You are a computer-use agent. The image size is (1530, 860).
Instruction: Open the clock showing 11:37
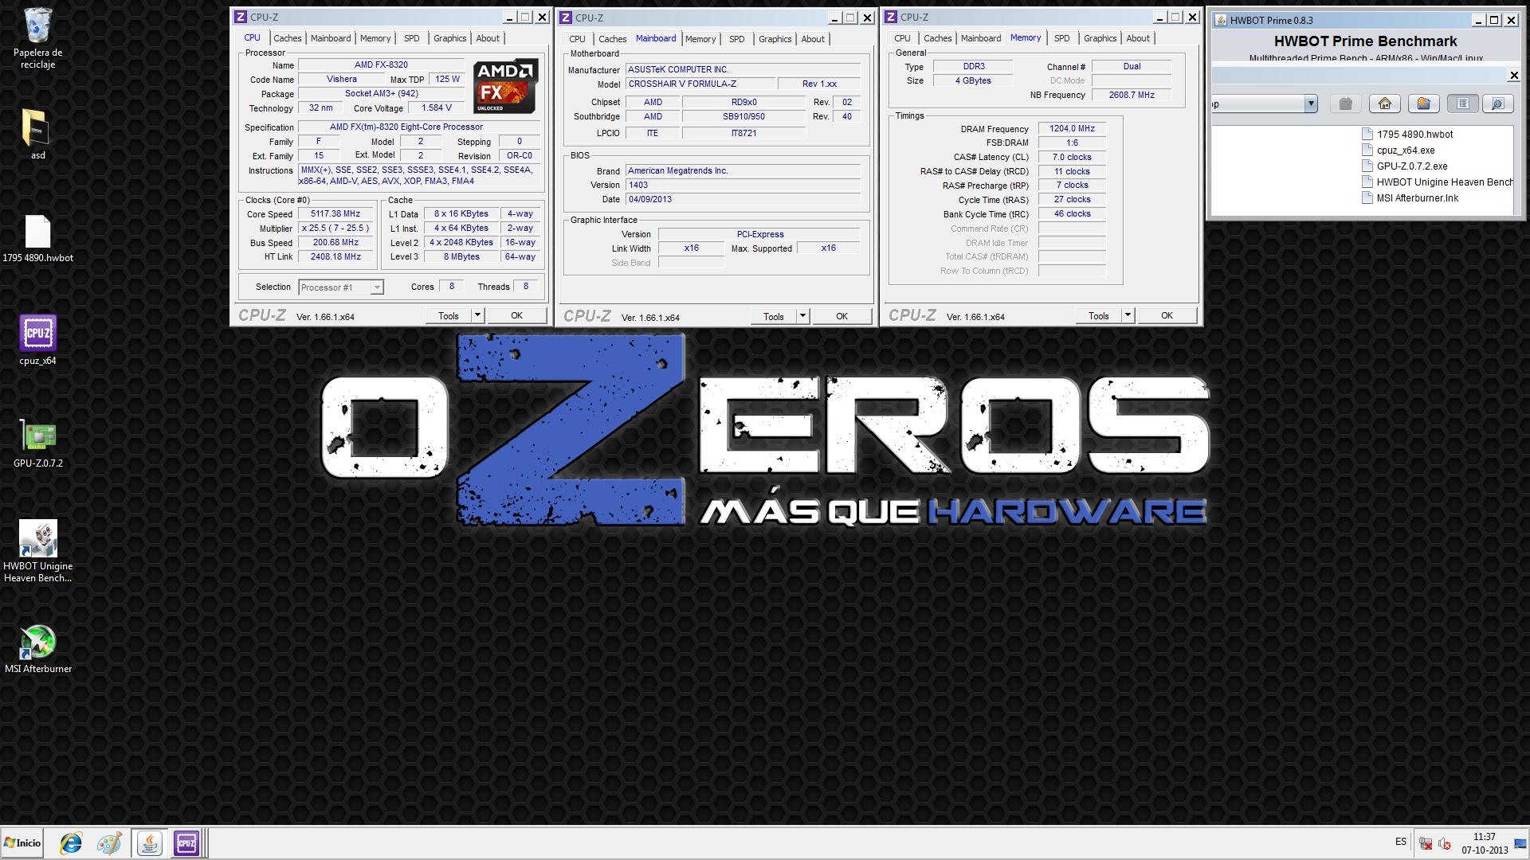pyautogui.click(x=1485, y=843)
